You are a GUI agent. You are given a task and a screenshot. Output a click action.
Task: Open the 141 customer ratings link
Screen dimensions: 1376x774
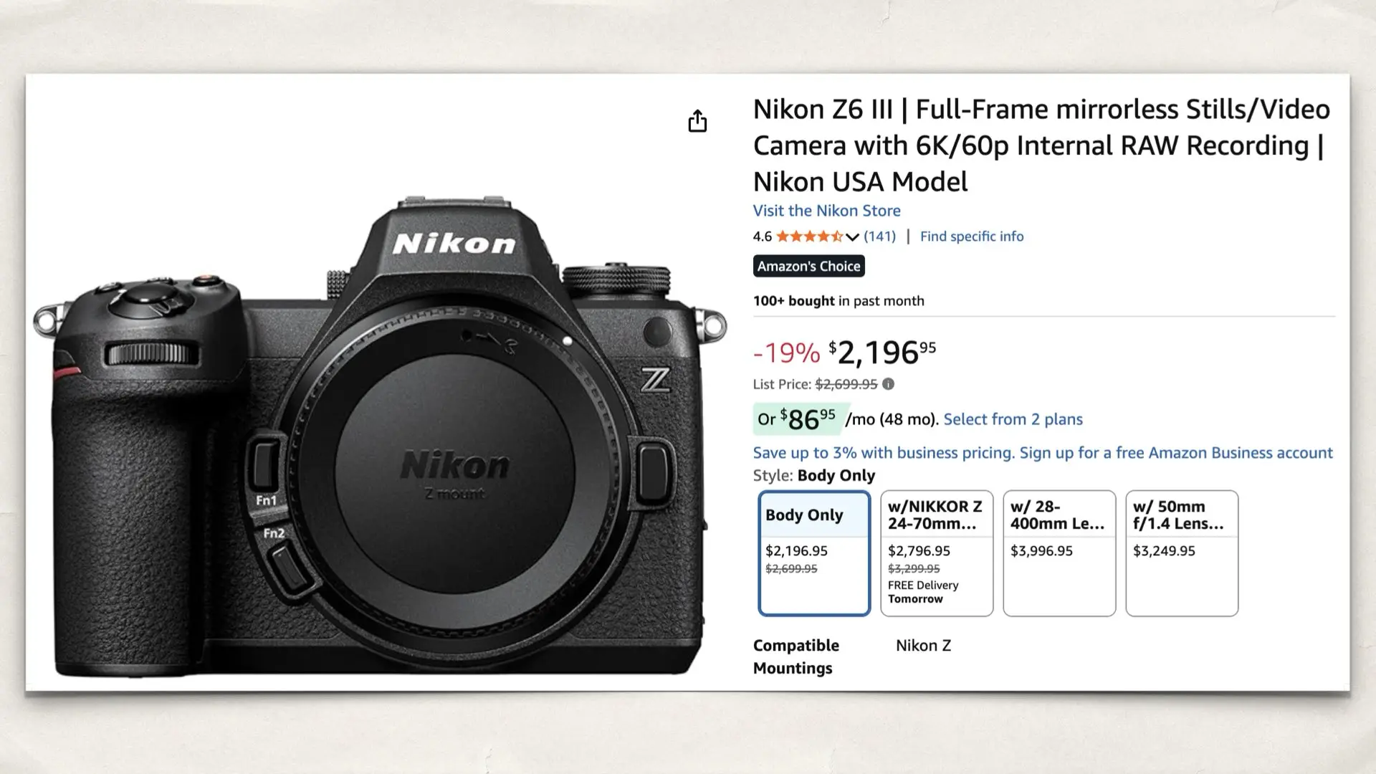[880, 236]
